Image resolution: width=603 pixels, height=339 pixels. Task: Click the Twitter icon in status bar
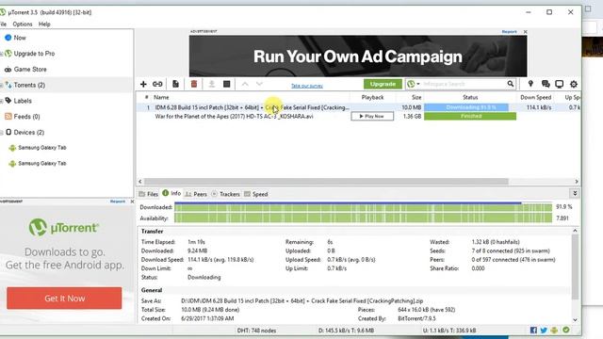(544, 331)
